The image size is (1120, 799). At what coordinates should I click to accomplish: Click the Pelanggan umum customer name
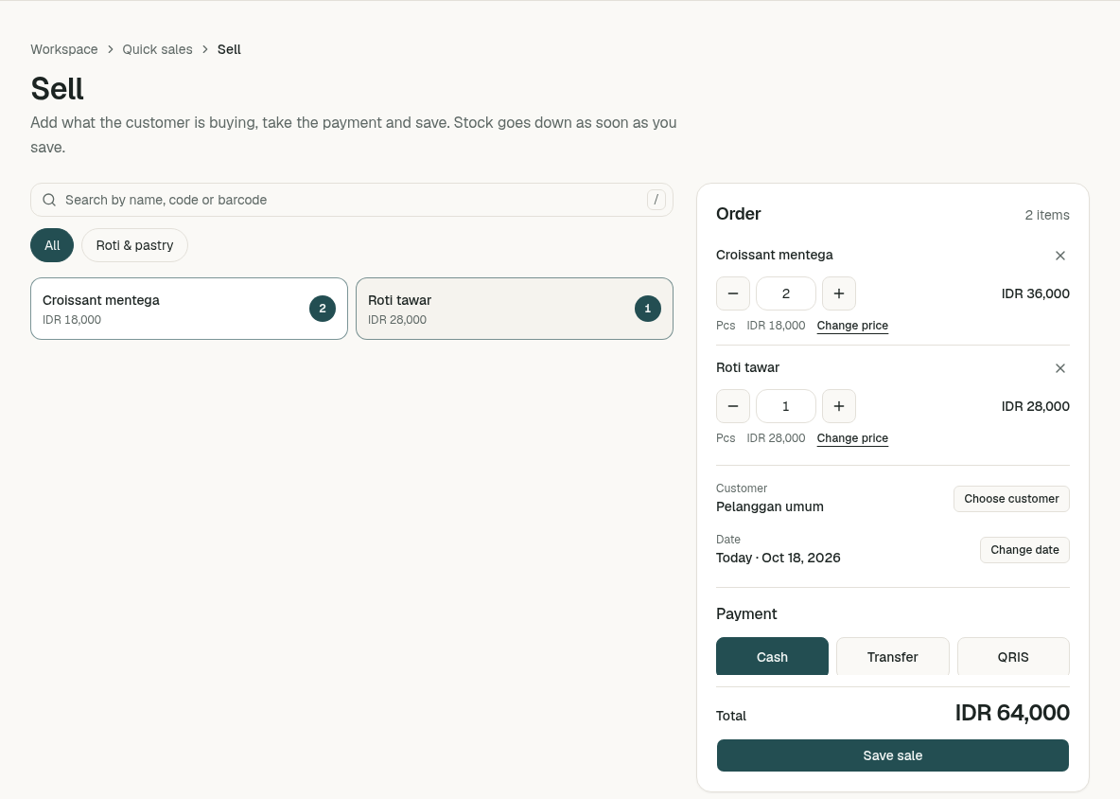click(x=769, y=506)
